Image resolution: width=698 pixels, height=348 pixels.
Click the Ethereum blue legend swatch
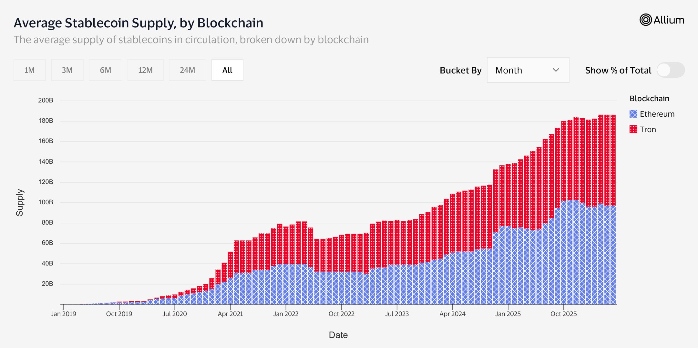(633, 114)
